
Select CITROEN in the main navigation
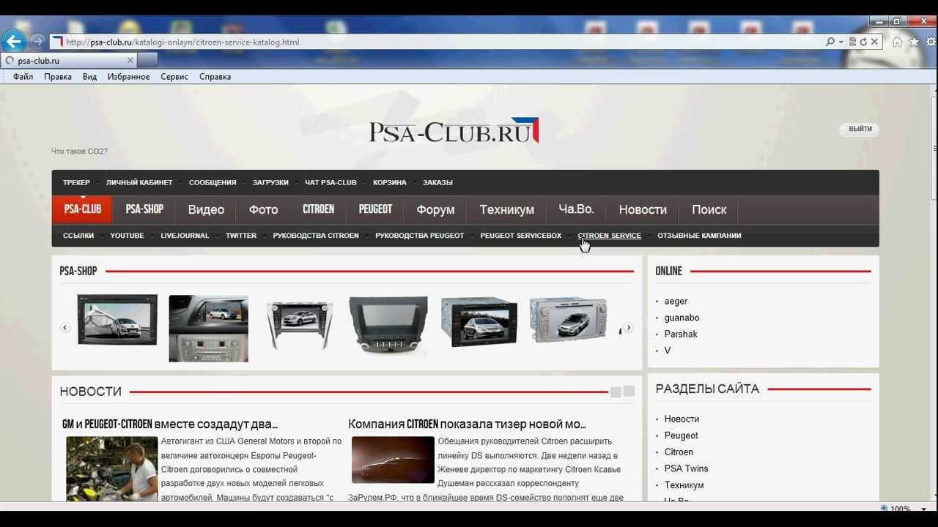(318, 209)
